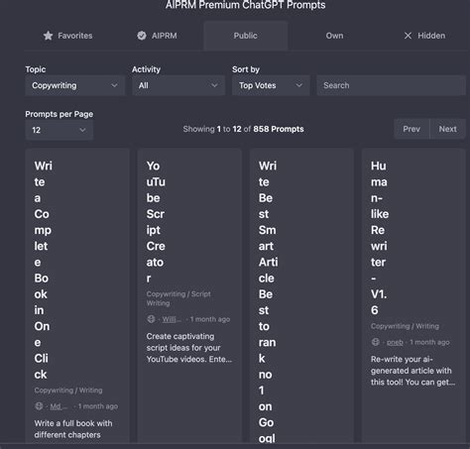The image size is (470, 449).
Task: Go to previous page with Prev button
Action: pos(411,129)
